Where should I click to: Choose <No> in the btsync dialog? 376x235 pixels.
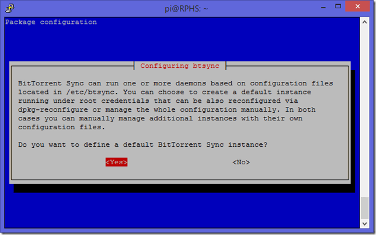[241, 162]
